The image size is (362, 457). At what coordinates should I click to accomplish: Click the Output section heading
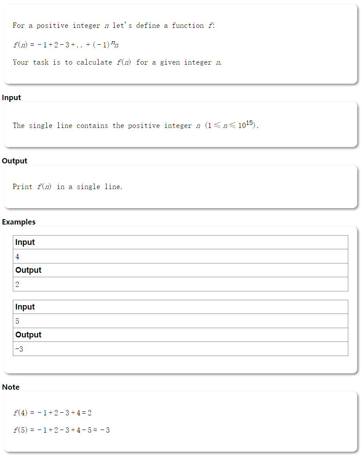[x=15, y=161]
